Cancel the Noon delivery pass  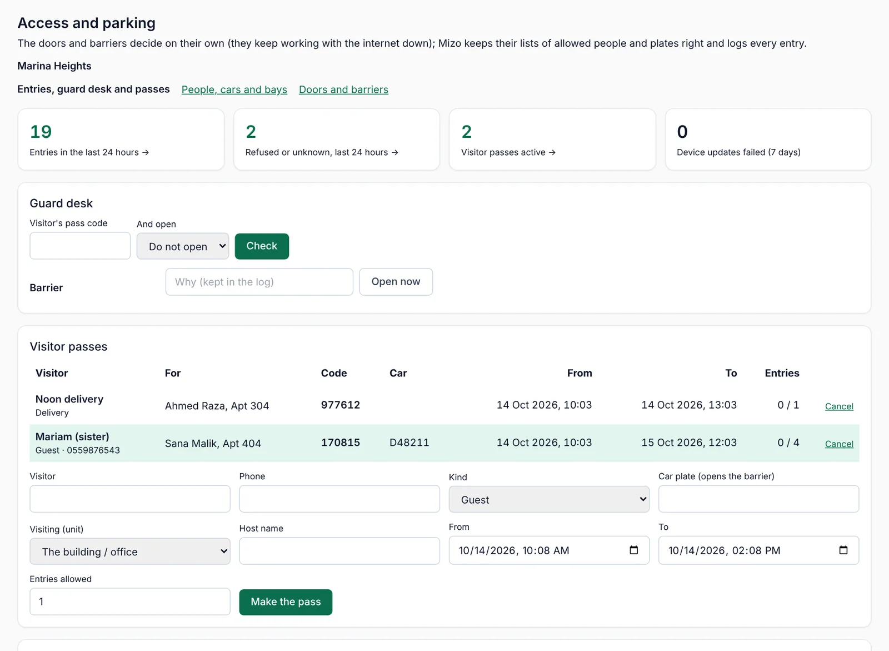tap(839, 406)
